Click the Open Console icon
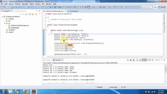167x94 pixels. point(157,60)
